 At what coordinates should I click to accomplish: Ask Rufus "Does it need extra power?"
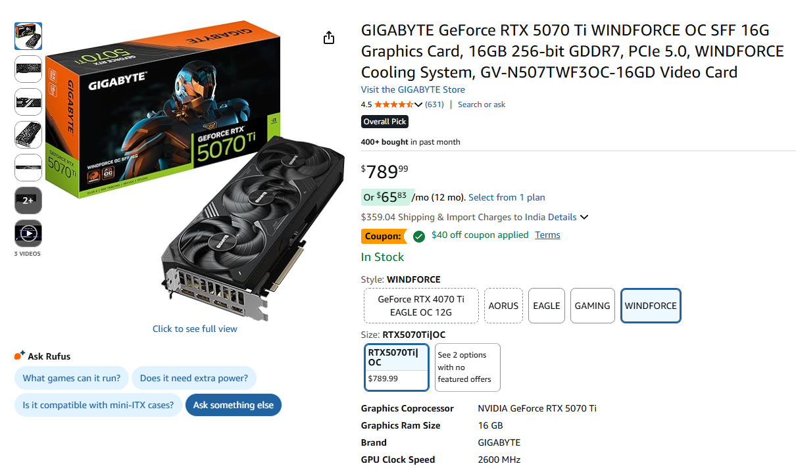click(194, 378)
